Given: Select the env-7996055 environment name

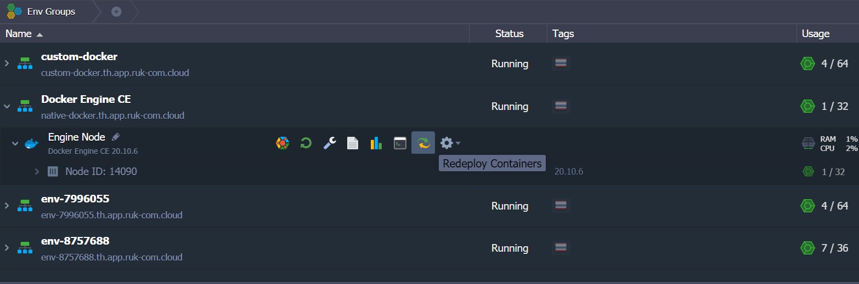Looking at the screenshot, I should 75,198.
